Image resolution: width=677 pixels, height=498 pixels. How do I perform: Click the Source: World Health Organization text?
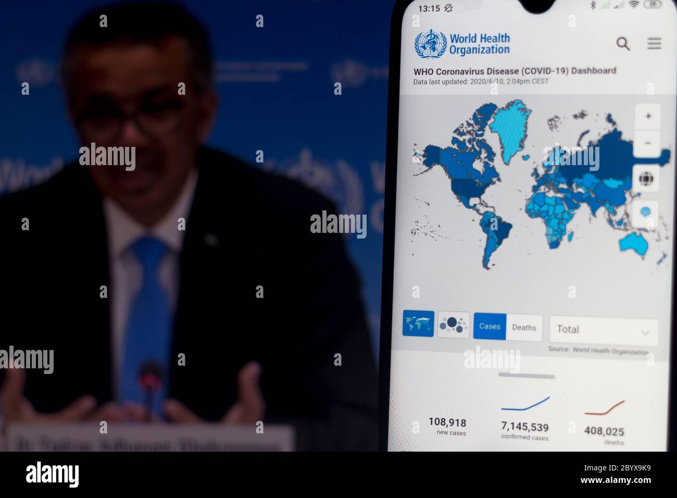(x=598, y=350)
